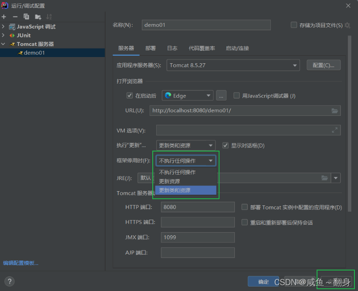This screenshot has width=358, height=291.
Task: Select the JUnit tree label
Action: pos(24,35)
